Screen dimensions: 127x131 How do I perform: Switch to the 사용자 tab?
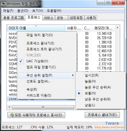(x=91, y=18)
